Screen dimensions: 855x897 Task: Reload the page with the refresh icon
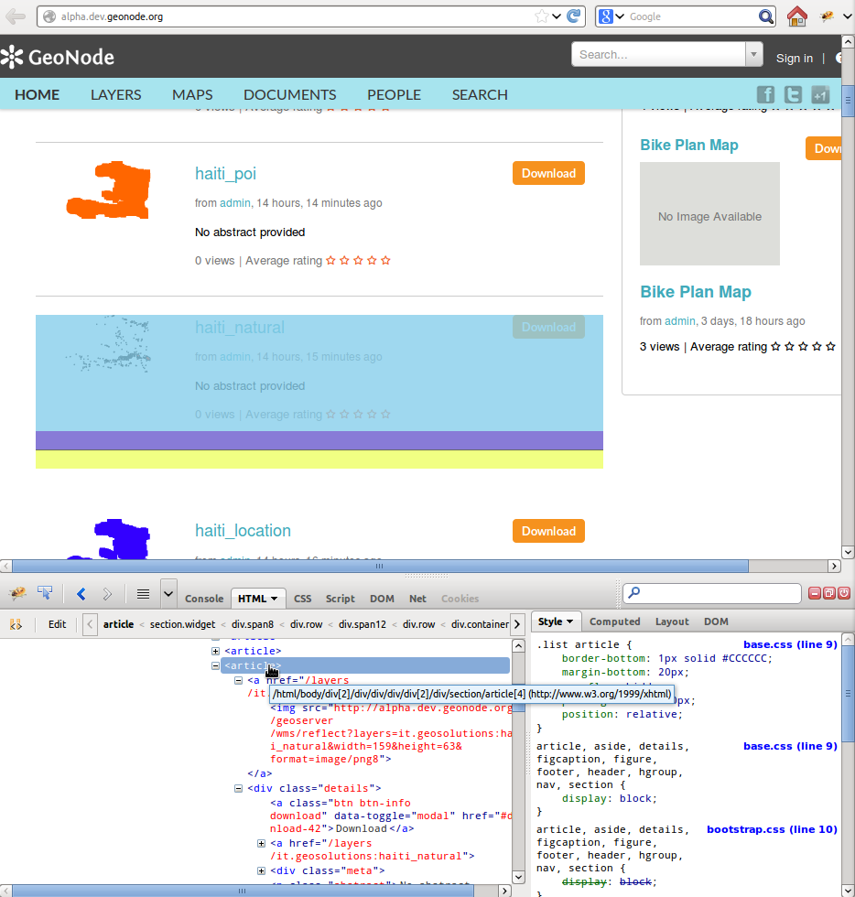(573, 16)
